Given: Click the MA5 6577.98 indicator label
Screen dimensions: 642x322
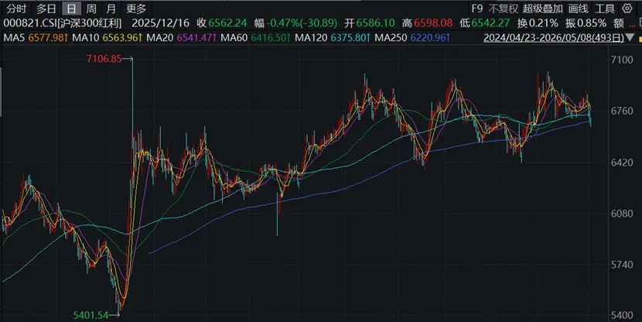Looking at the screenshot, I should coord(36,38).
